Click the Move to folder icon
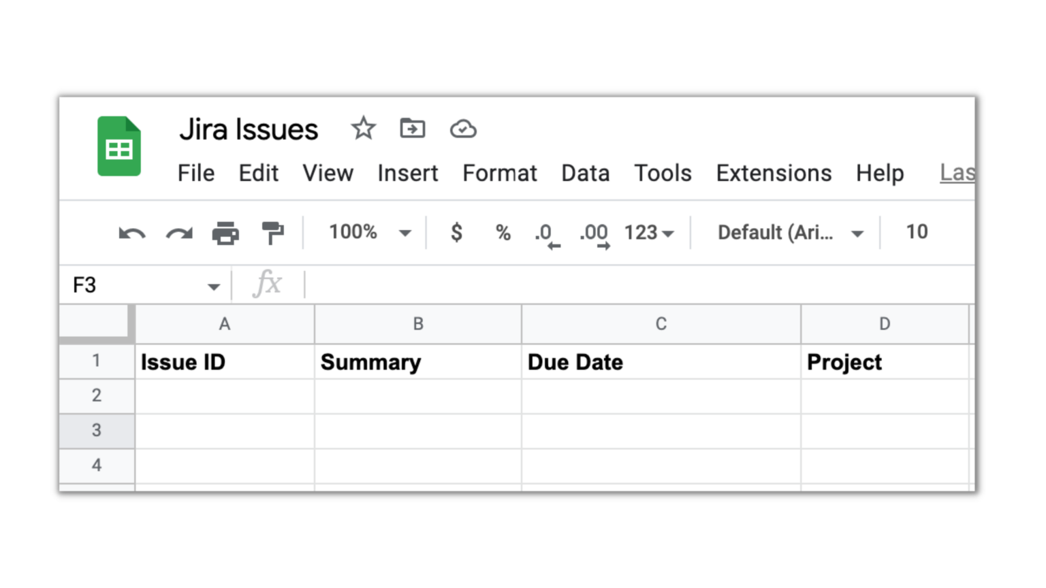 412,128
